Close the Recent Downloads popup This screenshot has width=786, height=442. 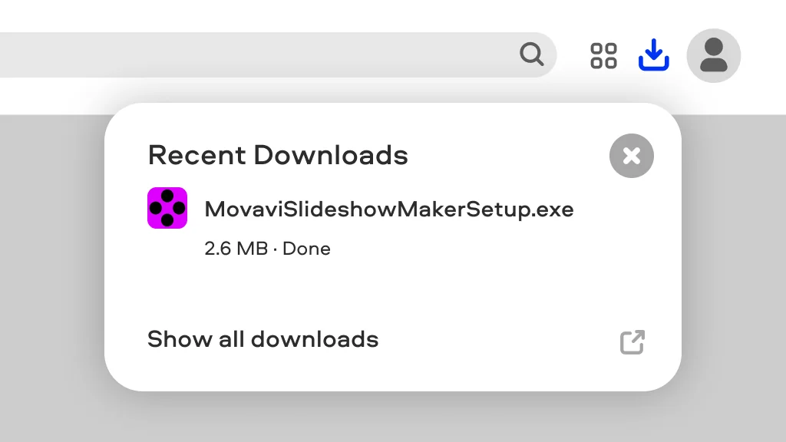[x=632, y=156]
